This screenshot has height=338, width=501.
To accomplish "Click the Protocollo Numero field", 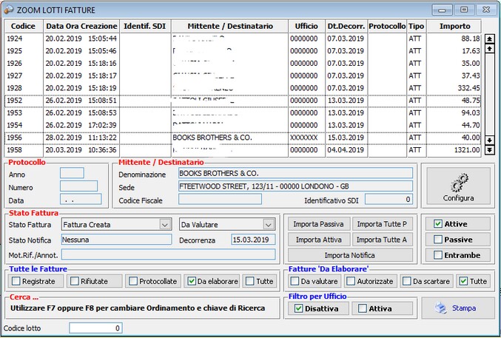I will tap(78, 186).
